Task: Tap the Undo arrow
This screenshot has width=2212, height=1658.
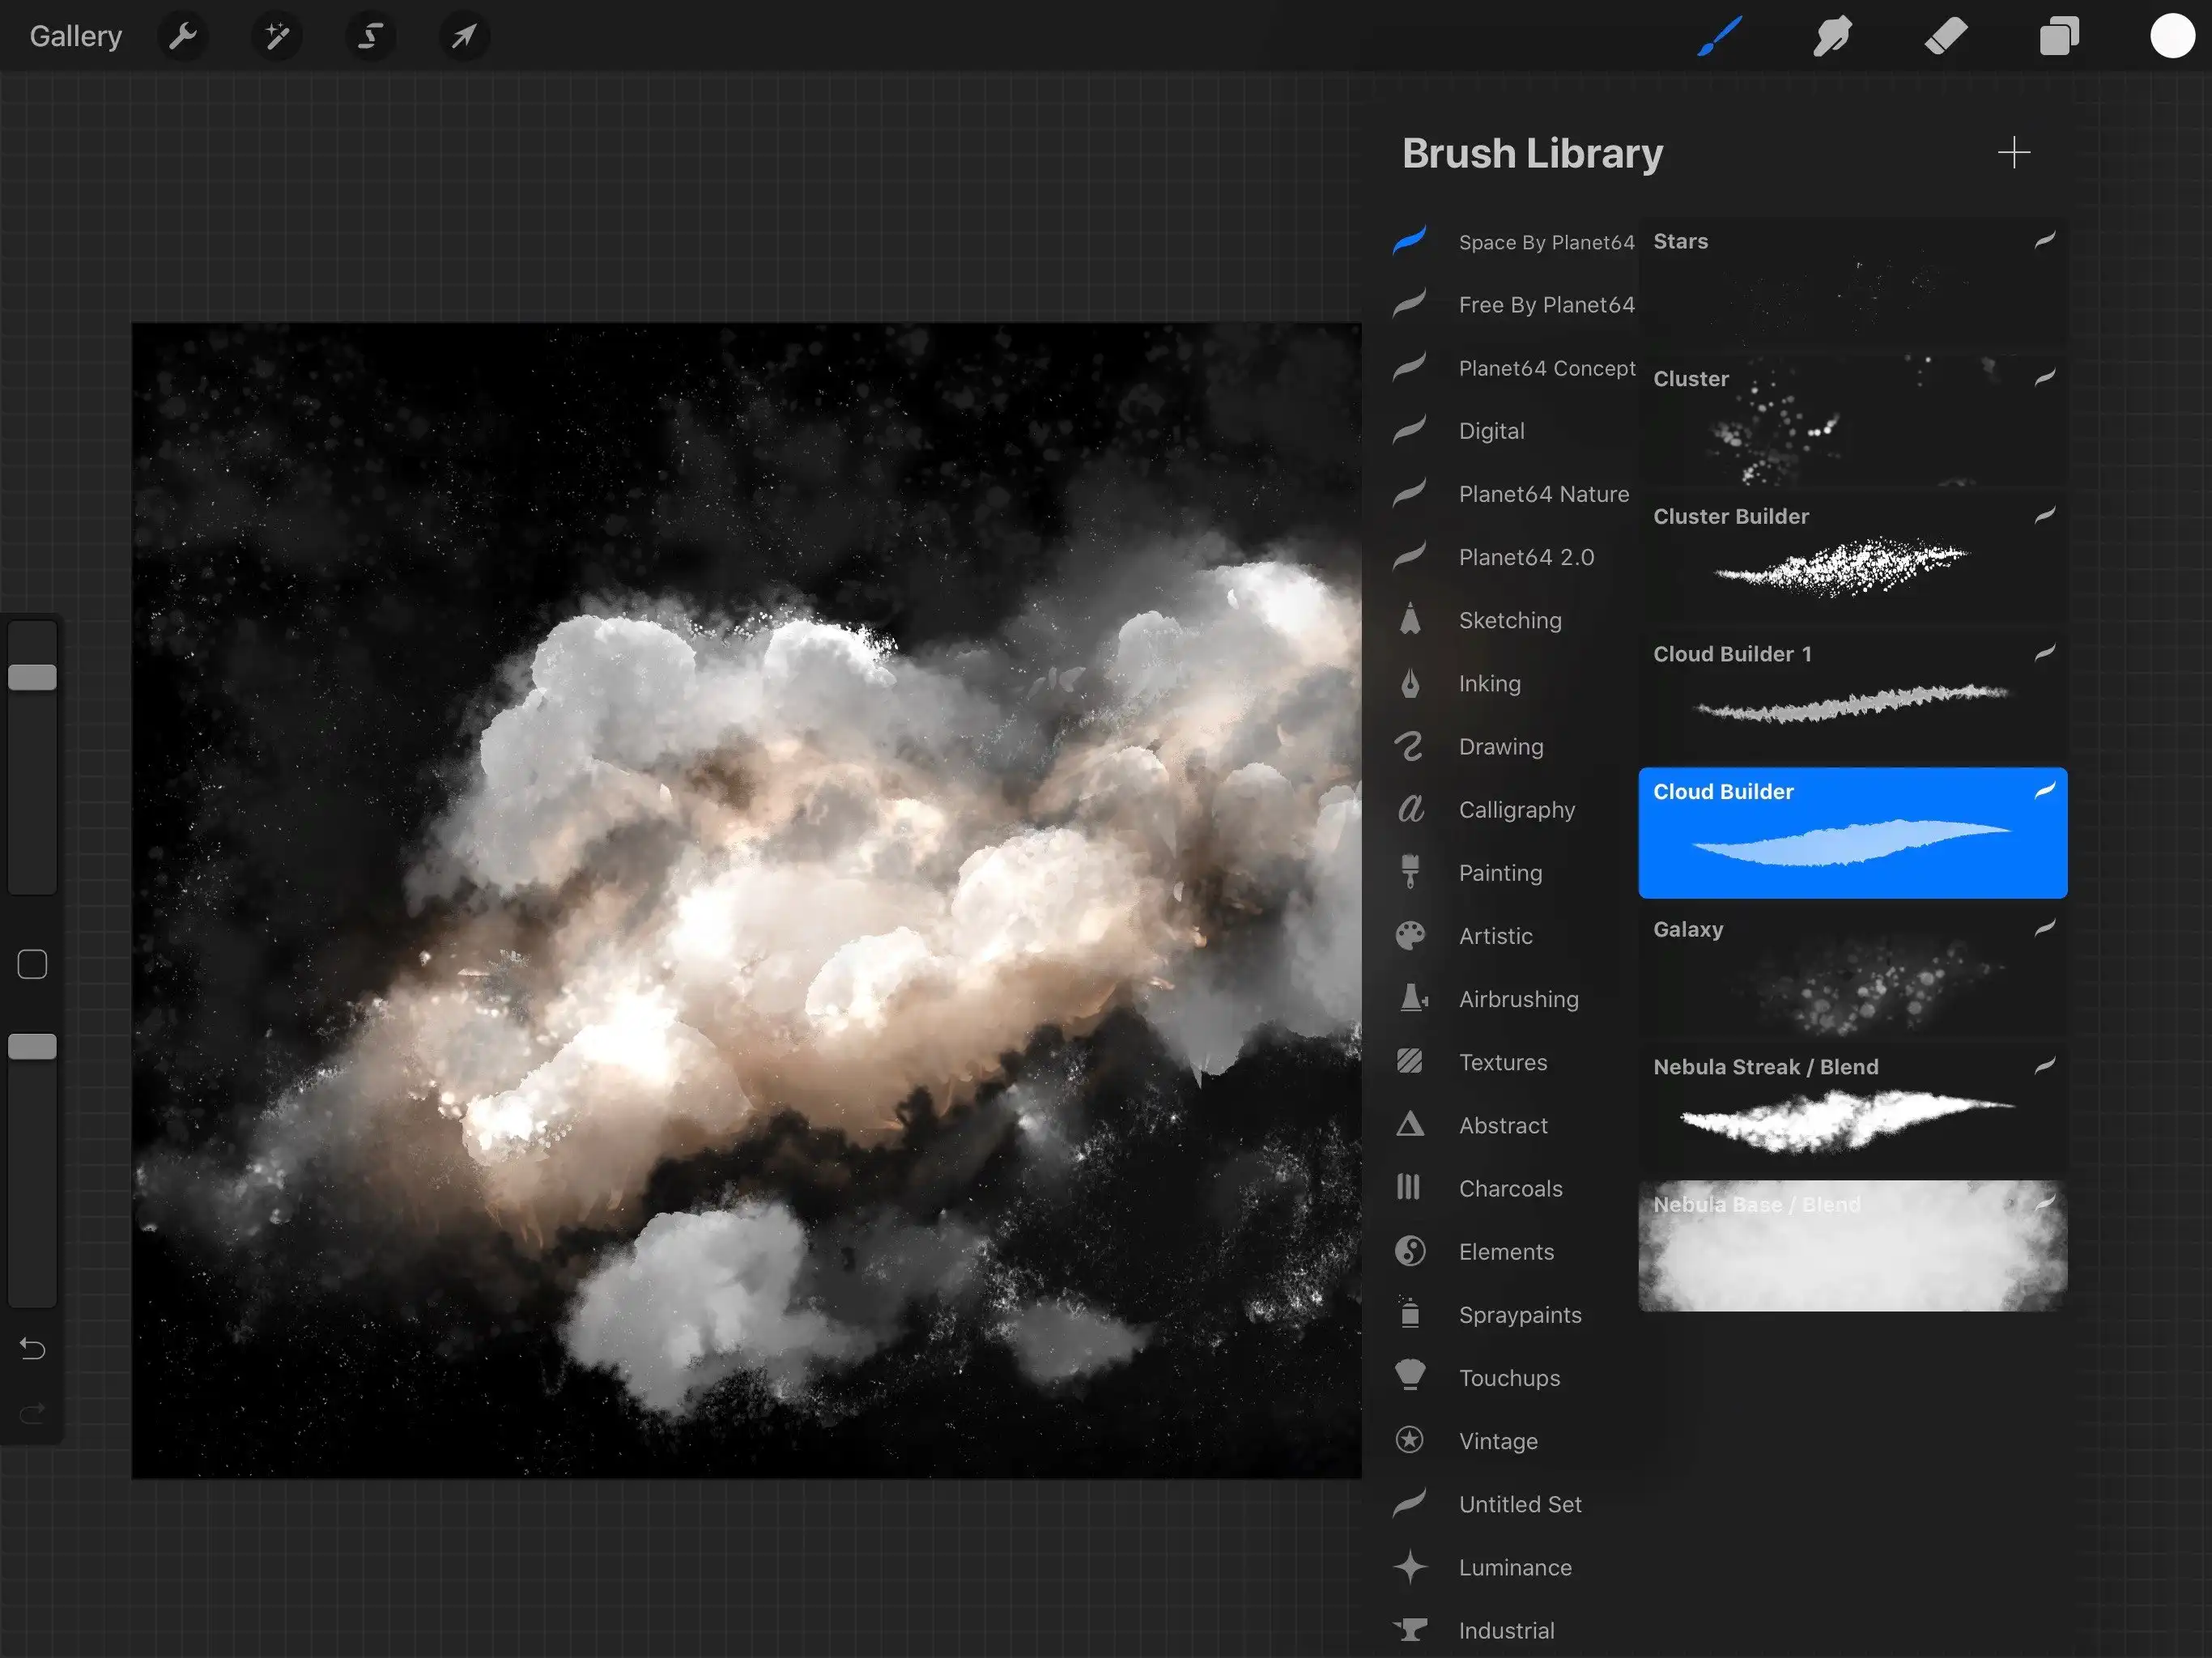Action: [33, 1349]
